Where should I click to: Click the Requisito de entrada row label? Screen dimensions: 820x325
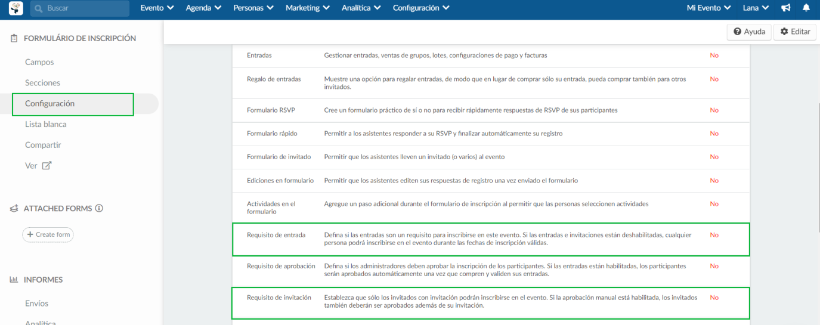pos(276,235)
